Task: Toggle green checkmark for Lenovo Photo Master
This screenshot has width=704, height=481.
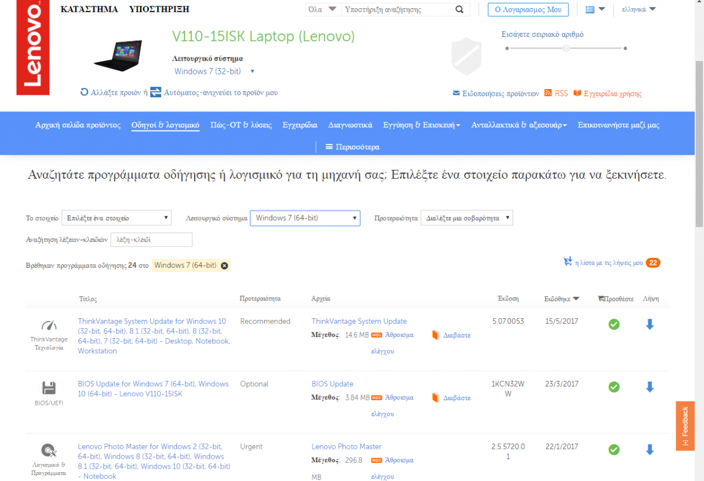Action: point(614,449)
